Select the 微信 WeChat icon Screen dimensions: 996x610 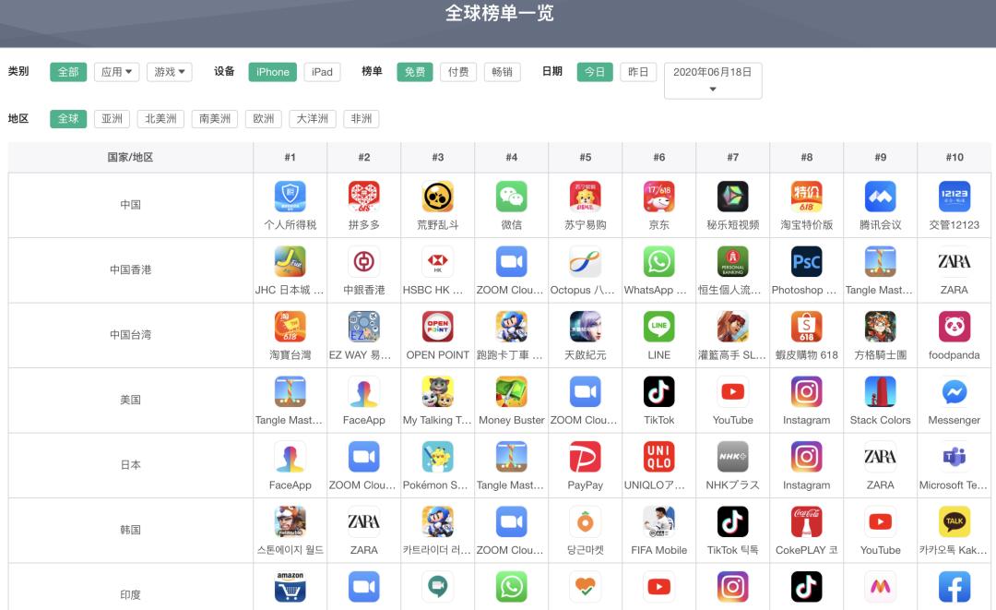point(511,197)
